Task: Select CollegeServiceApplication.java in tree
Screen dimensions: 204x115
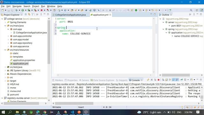Action: click(31, 33)
